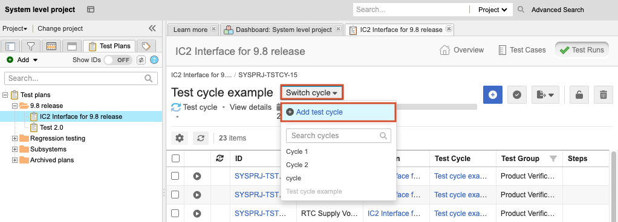Viewport: 618px width, 222px height.
Task: Open the Project dropdown in left panel
Action: point(15,28)
